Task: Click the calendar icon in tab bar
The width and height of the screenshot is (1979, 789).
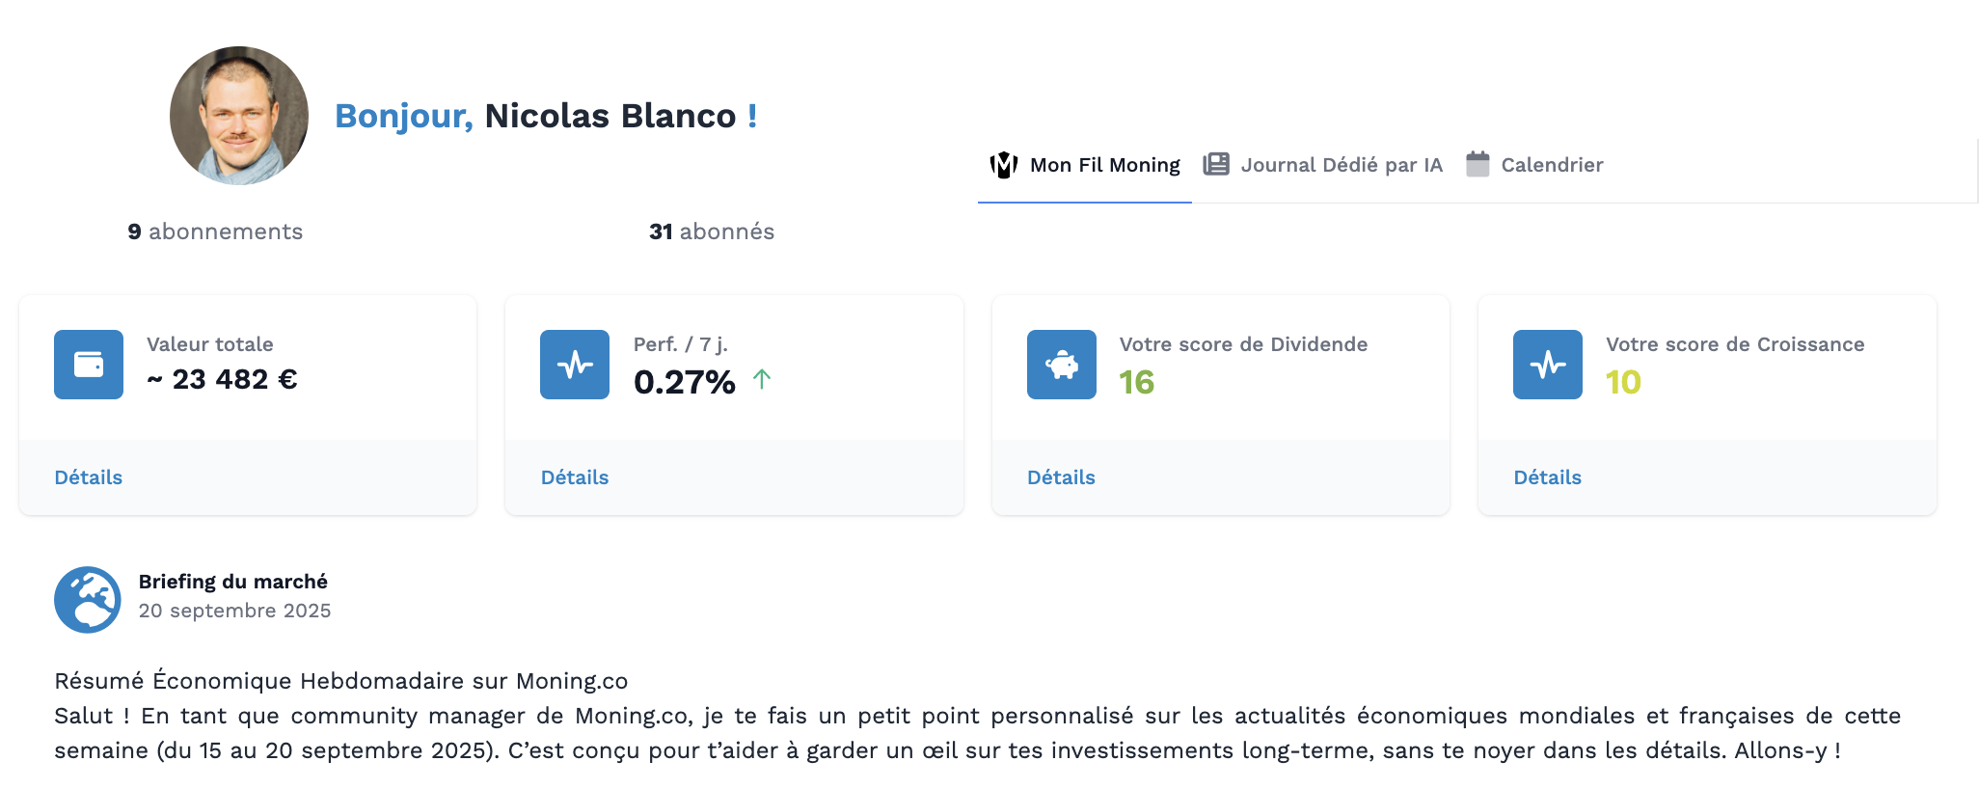Action: point(1477,164)
